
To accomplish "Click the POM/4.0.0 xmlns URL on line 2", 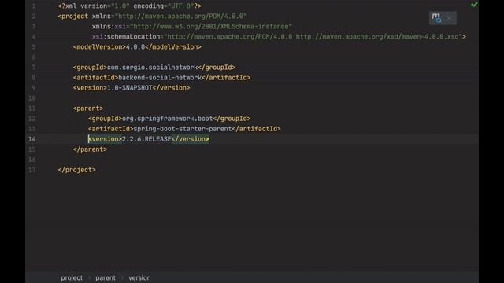I will (x=180, y=16).
